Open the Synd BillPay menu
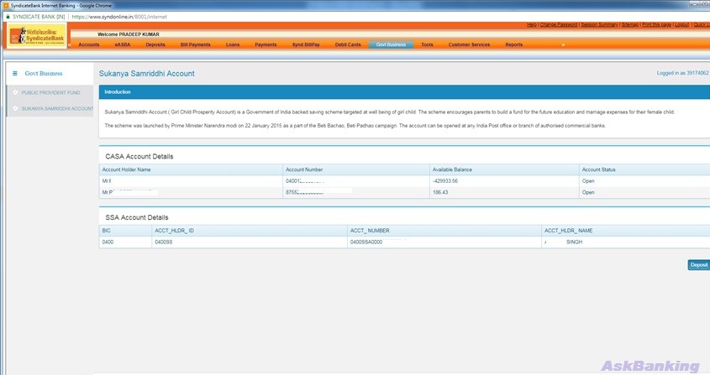The height and width of the screenshot is (375, 710). point(306,44)
